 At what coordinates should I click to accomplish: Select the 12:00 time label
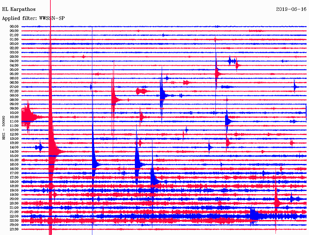14,130
